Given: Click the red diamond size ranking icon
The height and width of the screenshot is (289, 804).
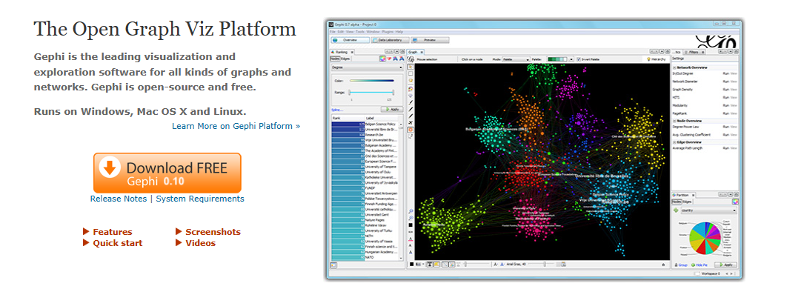Looking at the screenshot, I should [389, 59].
